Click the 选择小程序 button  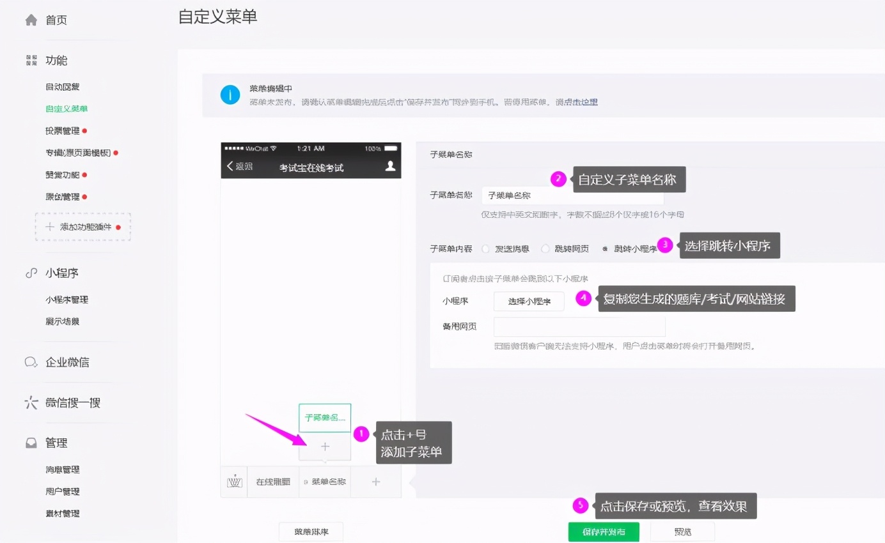coord(529,302)
